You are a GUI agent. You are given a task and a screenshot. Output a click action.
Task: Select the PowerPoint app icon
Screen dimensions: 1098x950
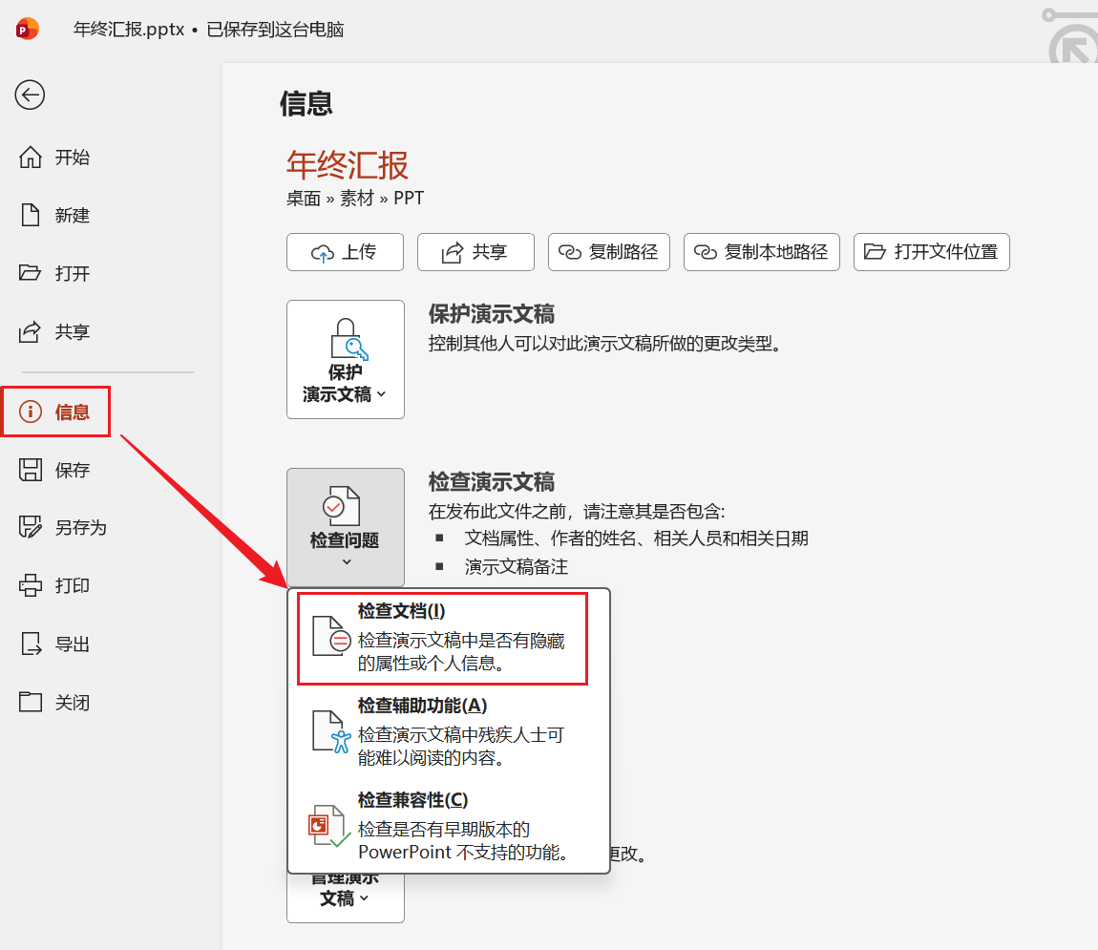coord(27,29)
